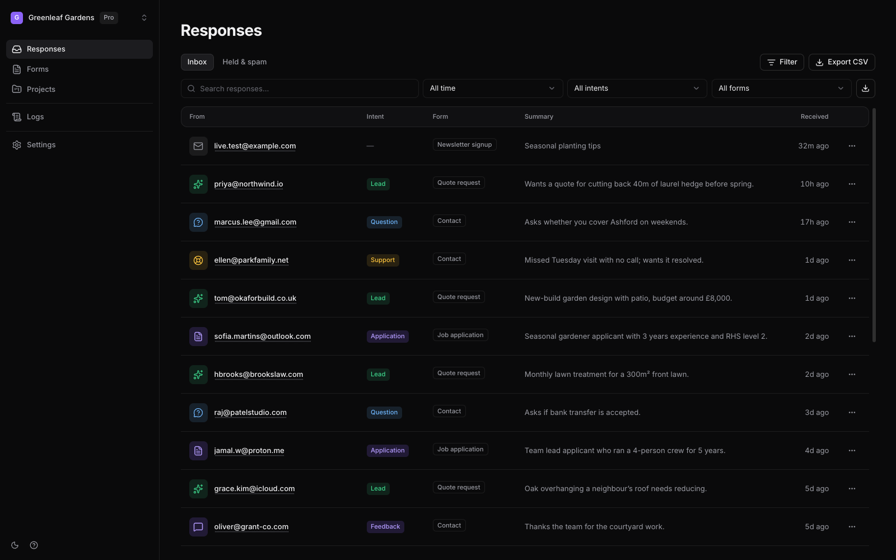Open row menu for jamal.w@proton.me
Screen dimensions: 896x560
click(x=852, y=451)
